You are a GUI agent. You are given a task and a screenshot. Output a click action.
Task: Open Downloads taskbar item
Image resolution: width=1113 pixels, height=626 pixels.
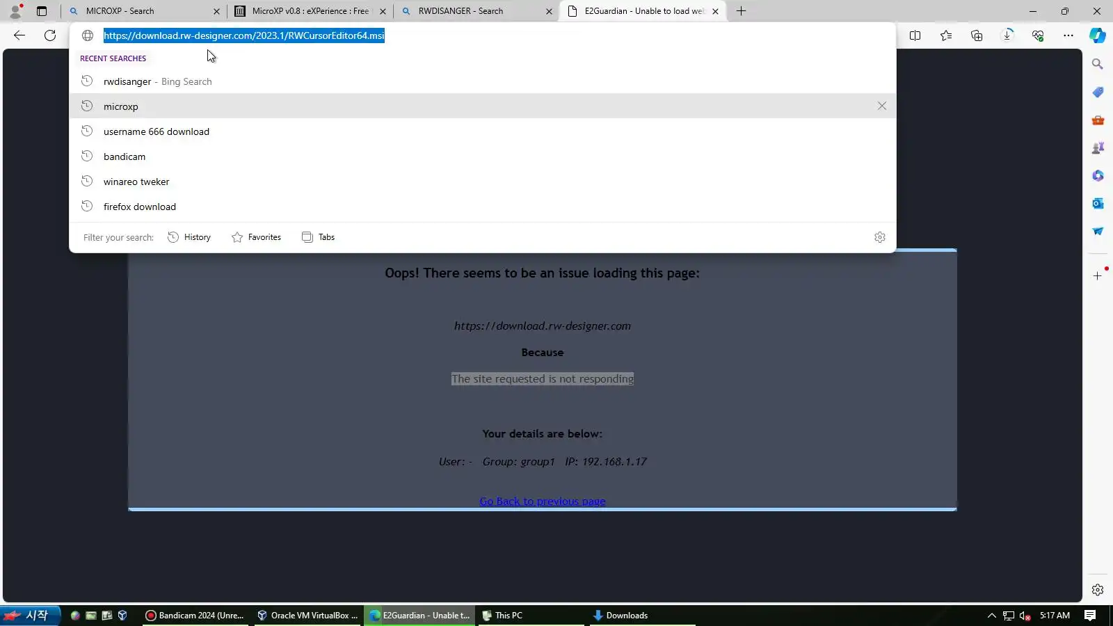click(x=643, y=616)
